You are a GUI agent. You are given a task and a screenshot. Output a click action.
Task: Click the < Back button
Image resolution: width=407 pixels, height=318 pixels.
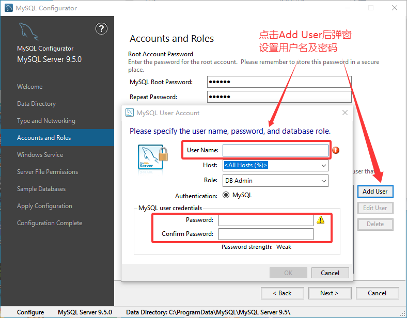pyautogui.click(x=283, y=293)
